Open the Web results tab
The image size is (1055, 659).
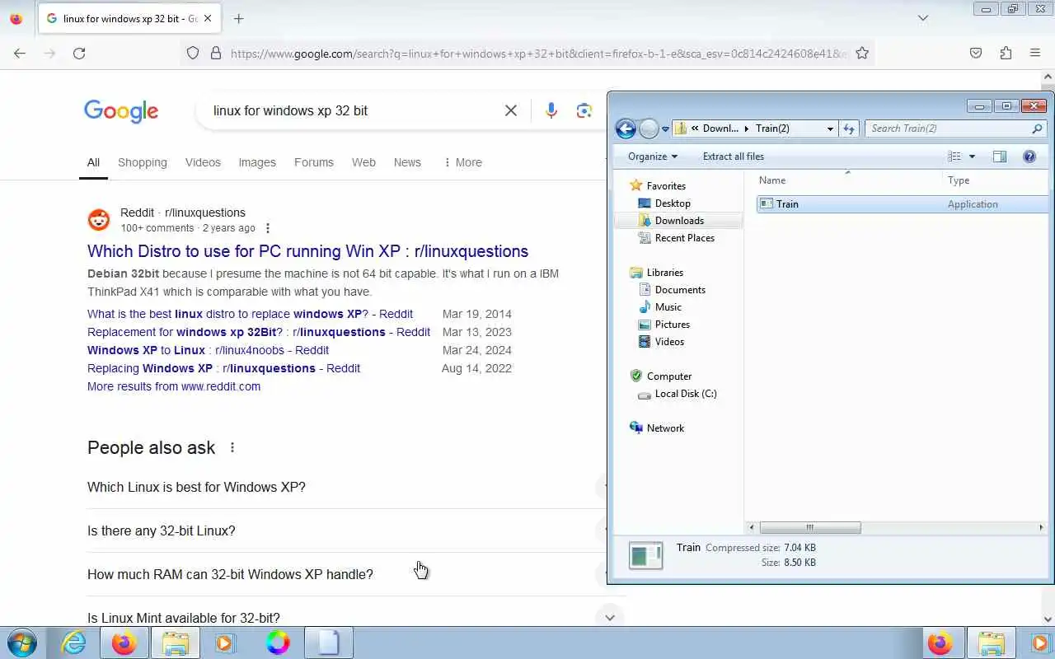363,162
